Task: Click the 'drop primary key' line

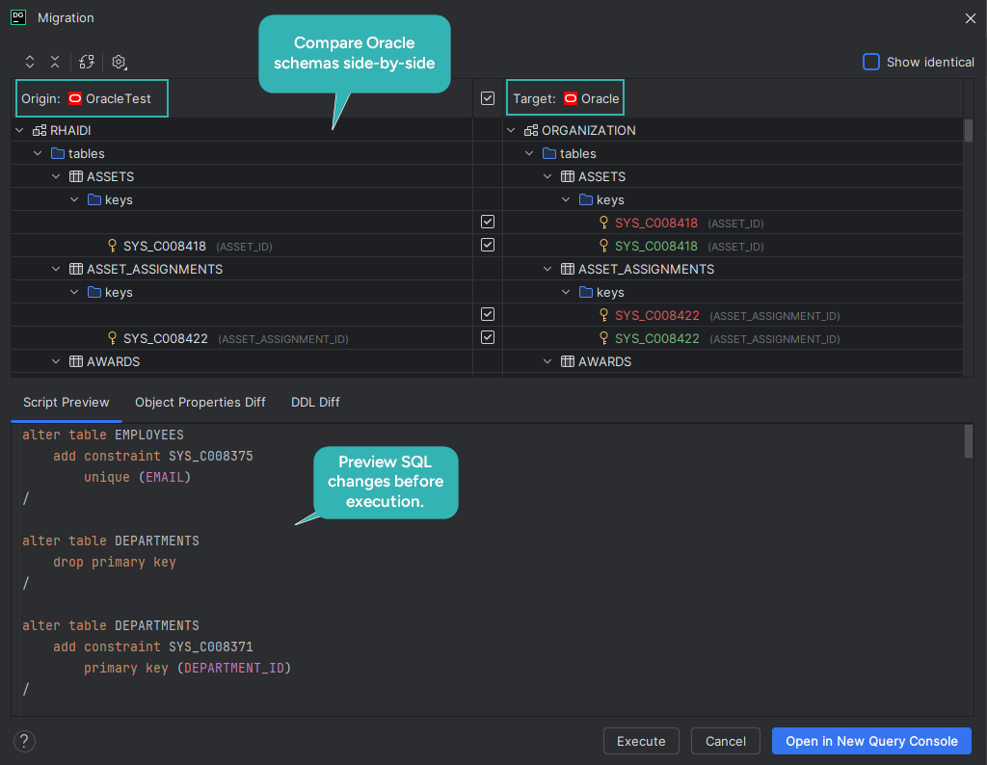Action: tap(115, 563)
